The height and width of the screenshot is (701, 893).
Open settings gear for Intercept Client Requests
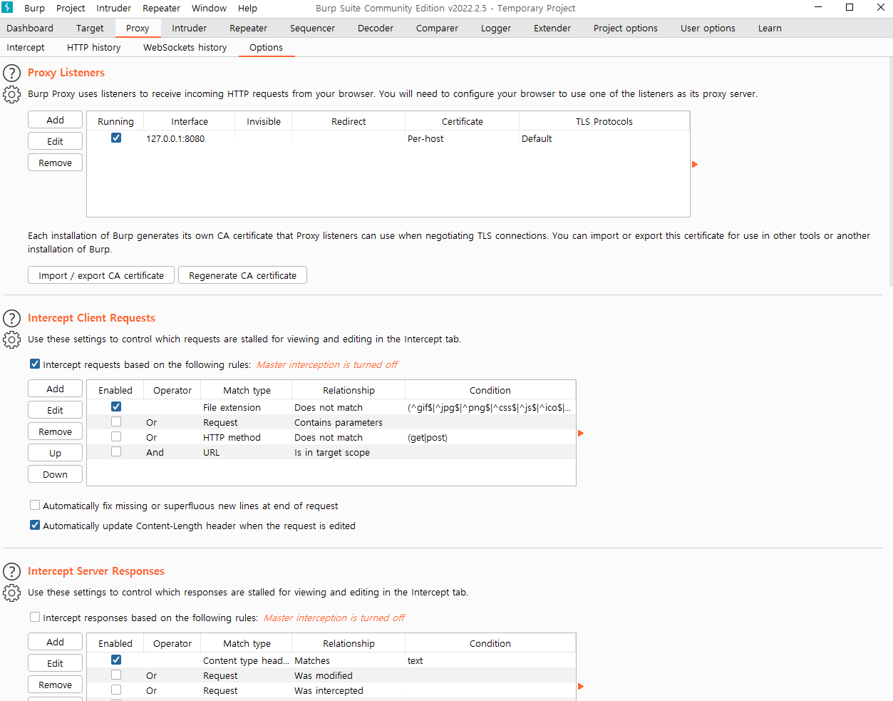click(x=12, y=339)
